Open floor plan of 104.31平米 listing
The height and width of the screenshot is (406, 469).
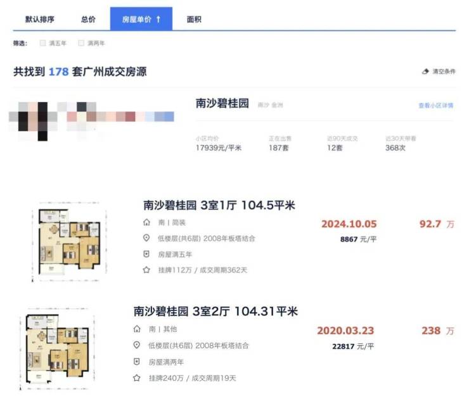pyautogui.click(x=58, y=348)
